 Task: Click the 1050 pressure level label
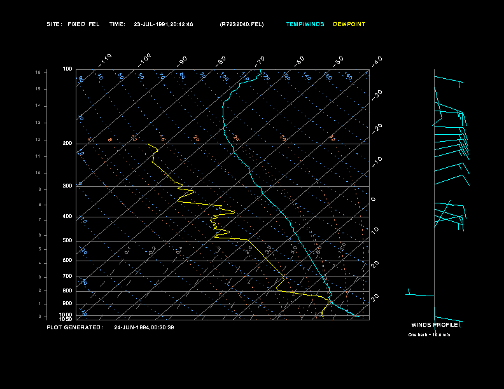(66, 319)
